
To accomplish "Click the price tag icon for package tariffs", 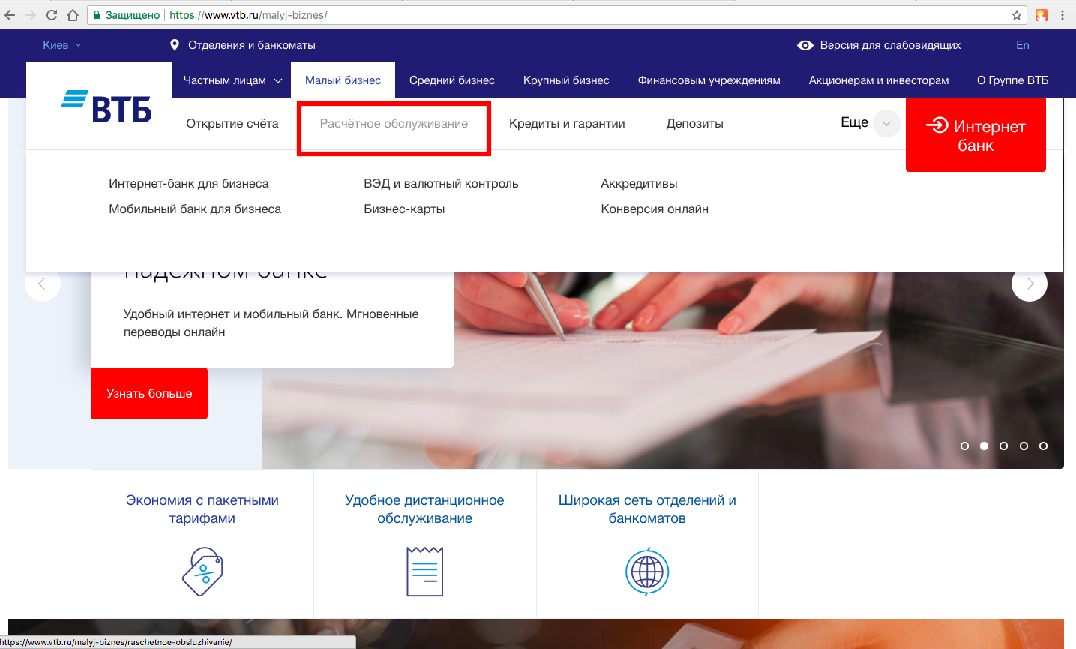I will click(202, 572).
